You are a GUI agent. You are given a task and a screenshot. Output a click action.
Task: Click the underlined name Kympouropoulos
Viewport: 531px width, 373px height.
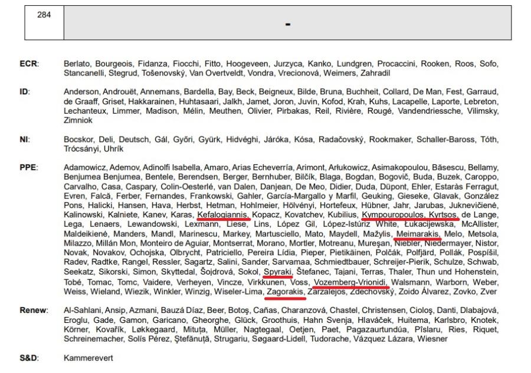click(x=393, y=214)
